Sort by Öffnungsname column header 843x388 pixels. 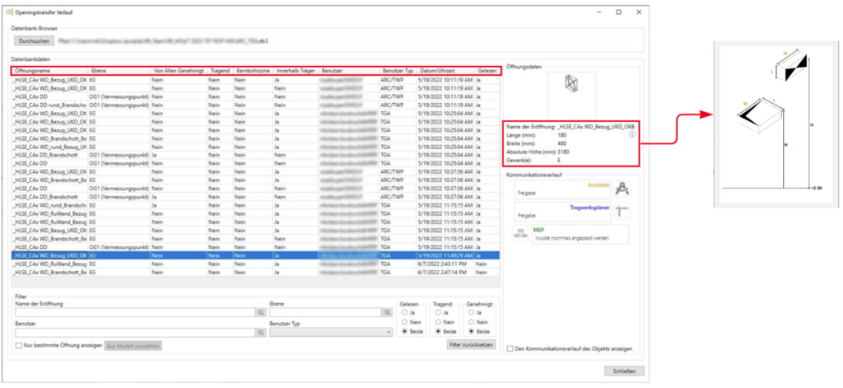pos(49,72)
